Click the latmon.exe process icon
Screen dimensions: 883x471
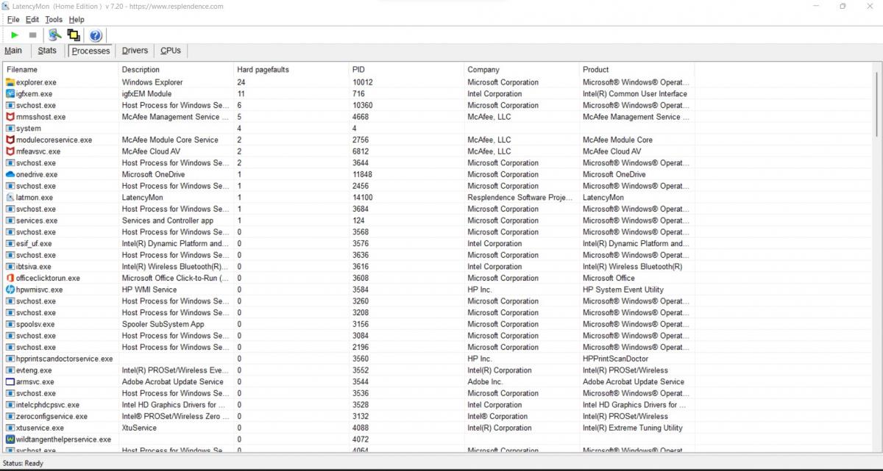pos(10,198)
